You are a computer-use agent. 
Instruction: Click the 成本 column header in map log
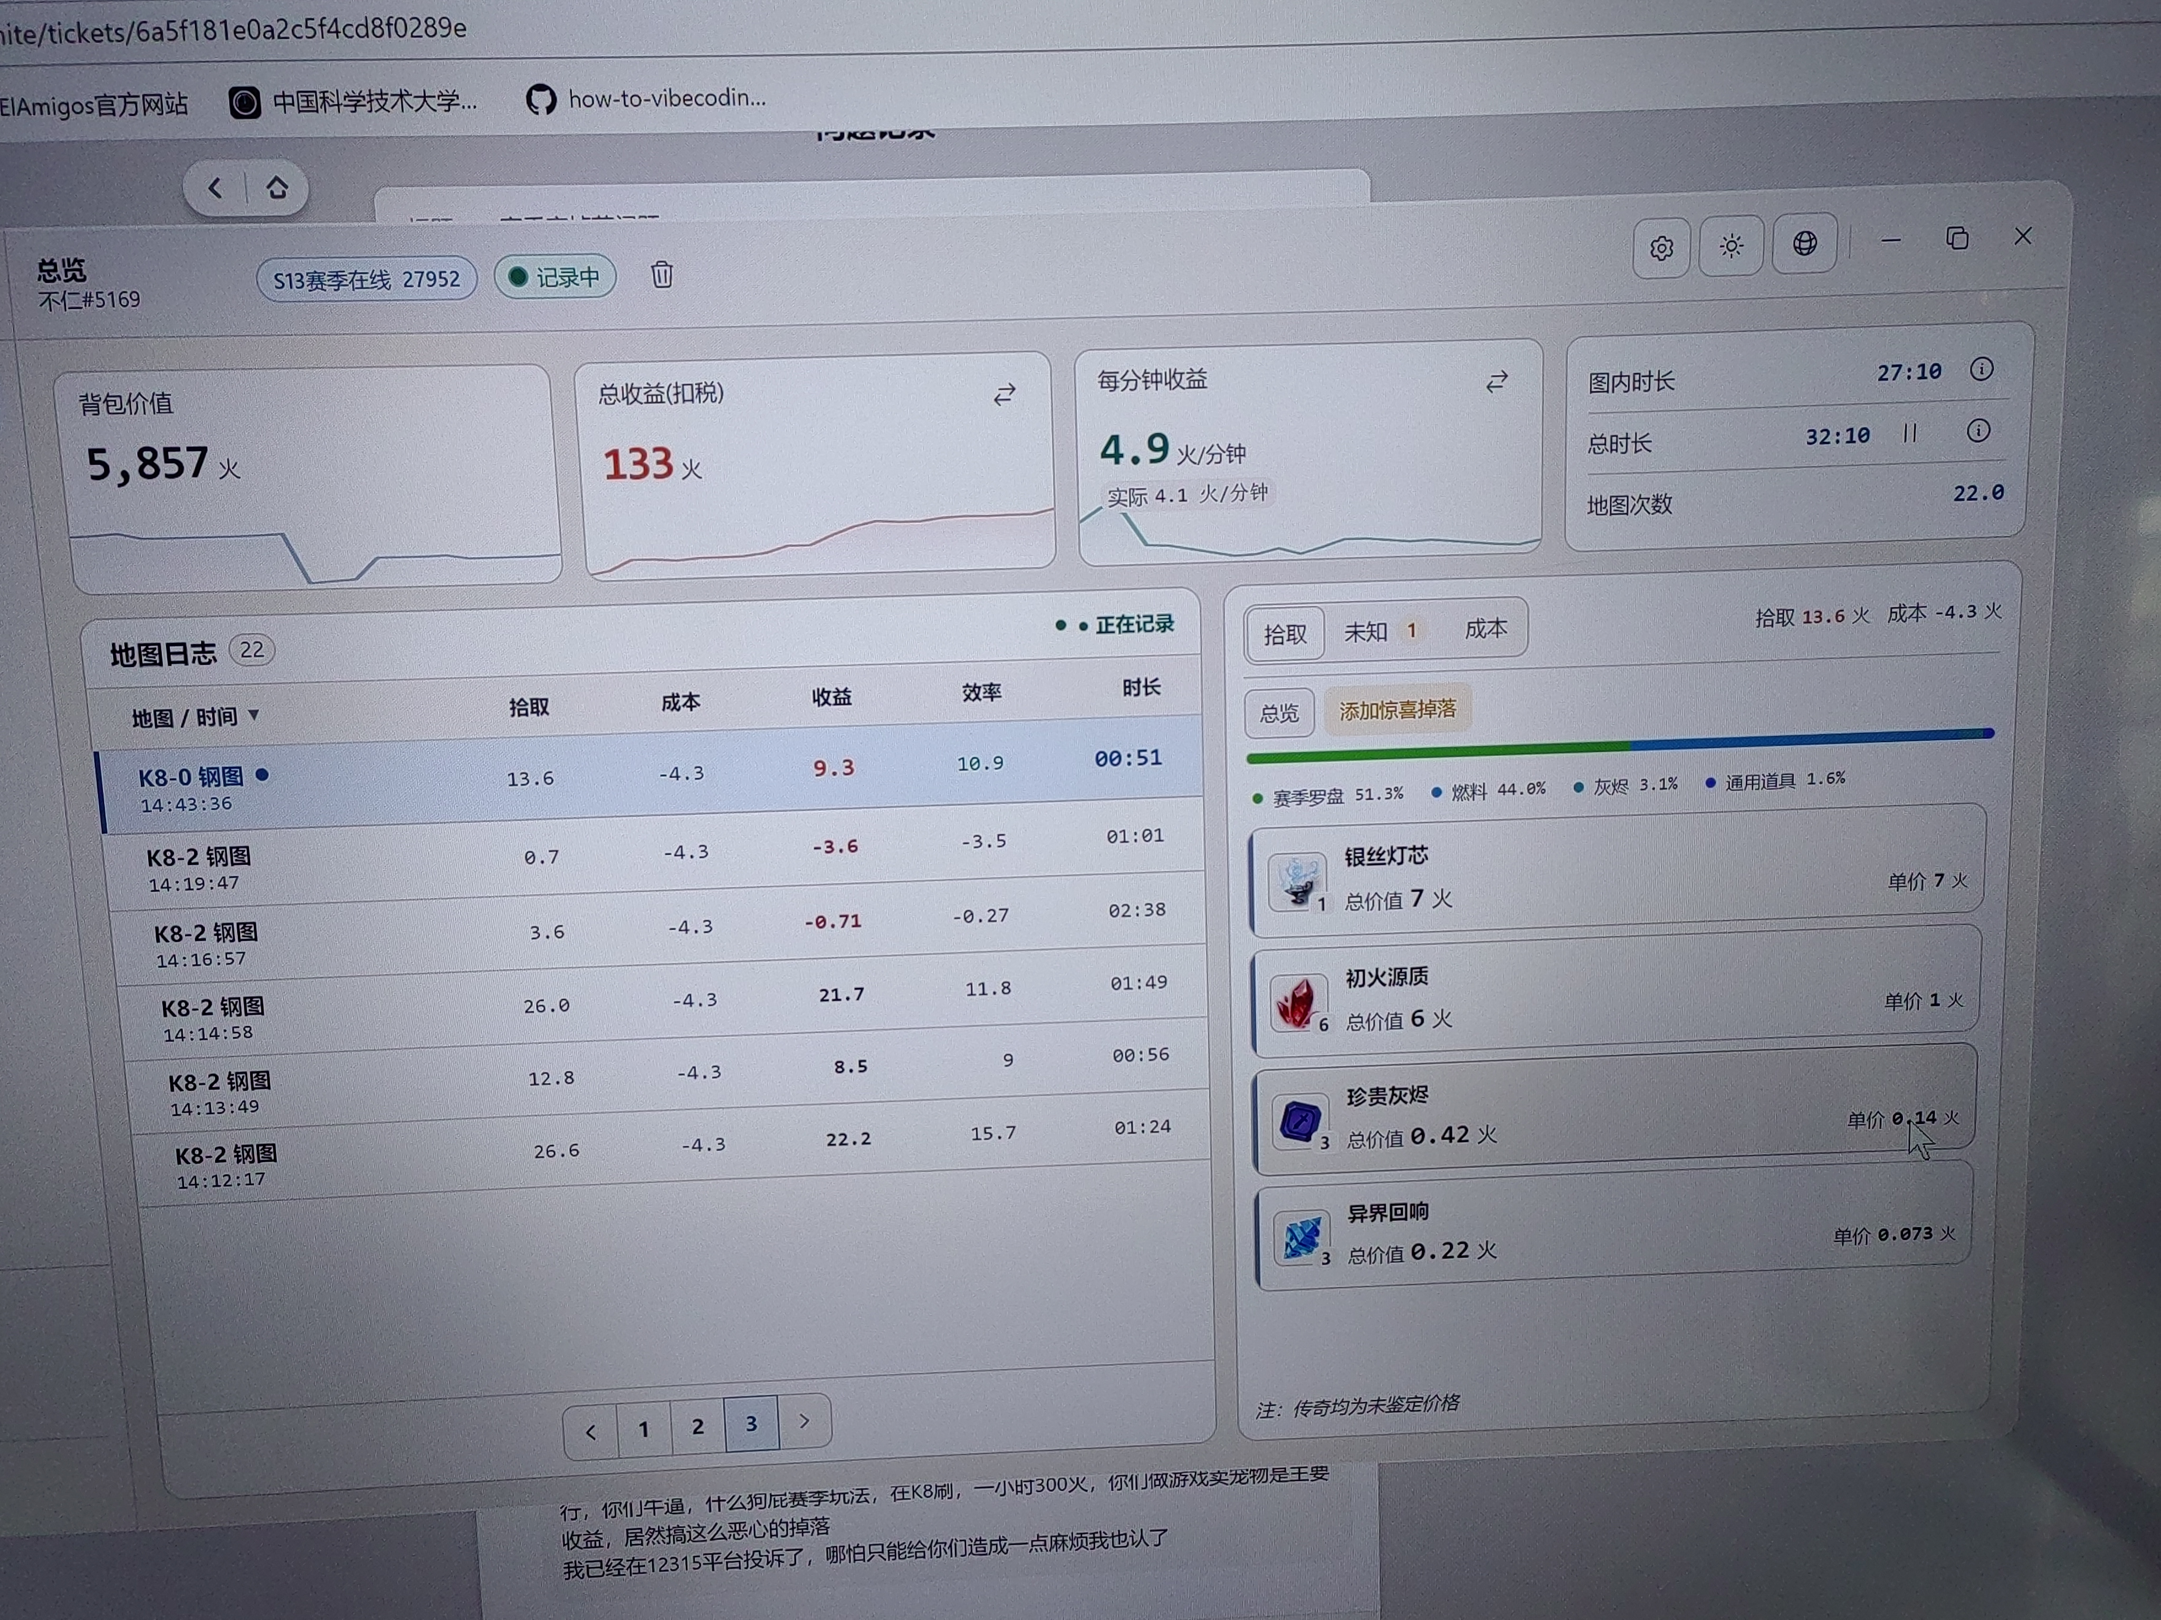(x=680, y=702)
